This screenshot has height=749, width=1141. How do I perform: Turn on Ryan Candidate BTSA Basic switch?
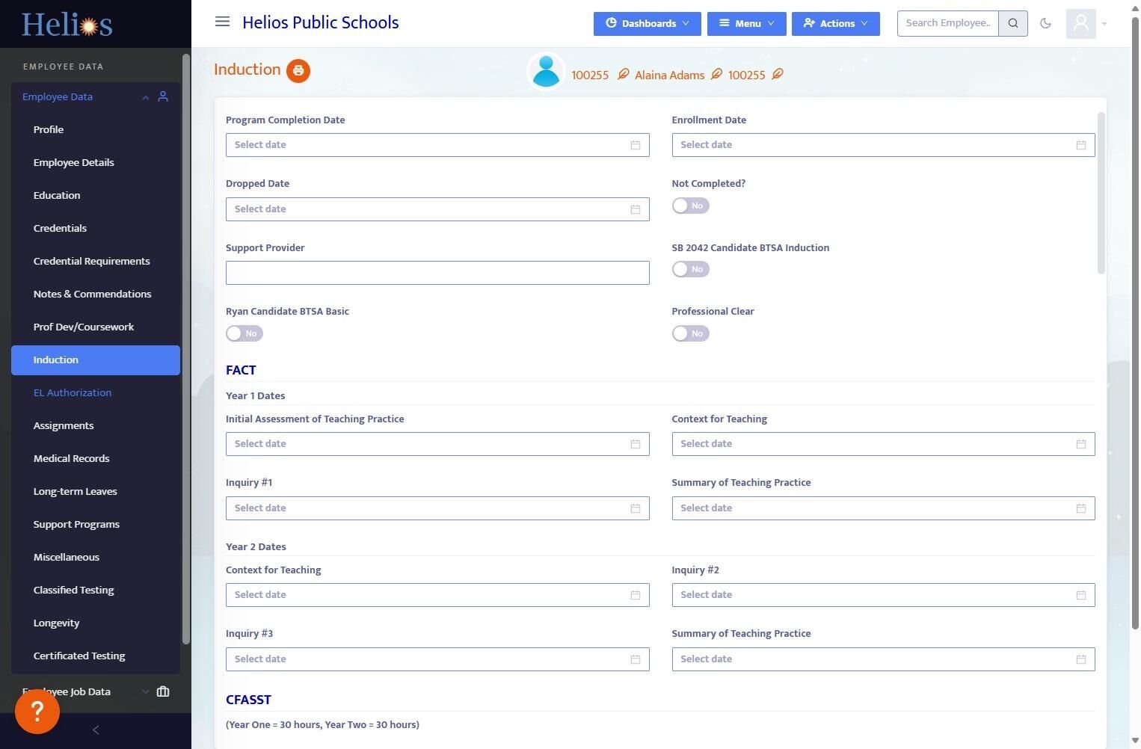(x=244, y=333)
